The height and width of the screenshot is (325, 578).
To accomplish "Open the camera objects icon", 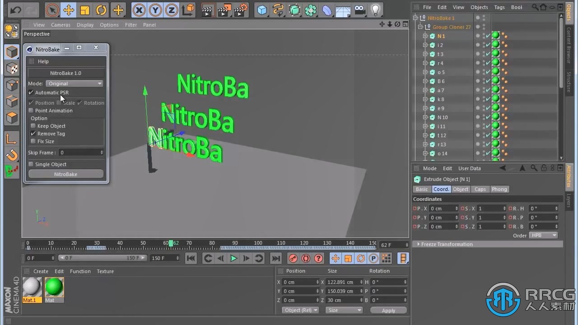I will click(x=359, y=9).
